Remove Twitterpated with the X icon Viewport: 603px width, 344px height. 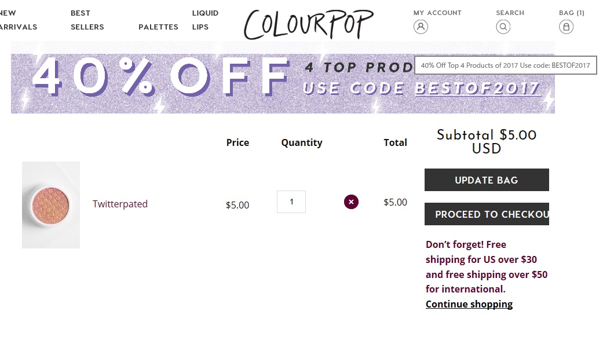(351, 202)
